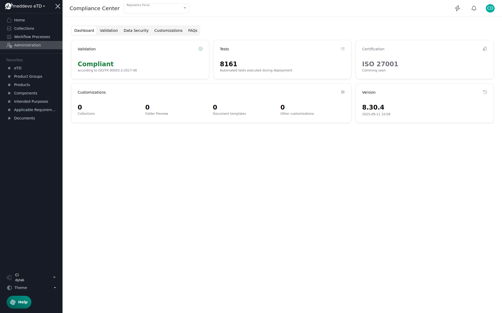Viewport: 502px width, 313px height.
Task: Go to Workflow Processes in the sidebar
Action: [32, 37]
